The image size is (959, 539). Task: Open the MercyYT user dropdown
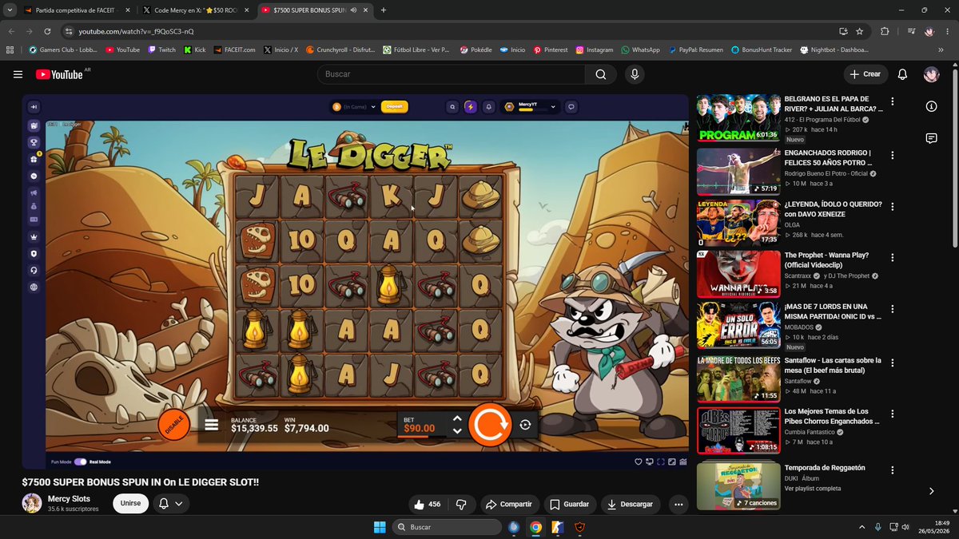tap(530, 106)
